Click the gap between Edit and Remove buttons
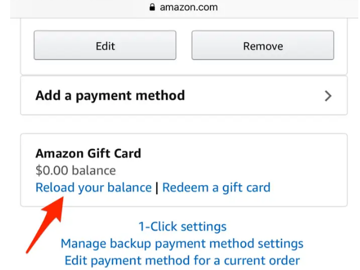Image resolution: width=360 pixels, height=270 pixels. coord(184,45)
